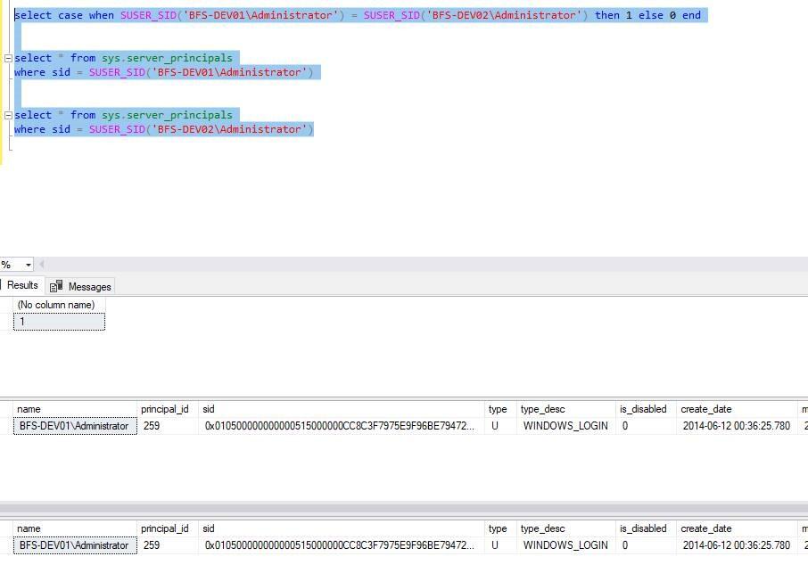This screenshot has height=573, width=808.
Task: Select create date value in the bottom grid
Action: click(737, 545)
